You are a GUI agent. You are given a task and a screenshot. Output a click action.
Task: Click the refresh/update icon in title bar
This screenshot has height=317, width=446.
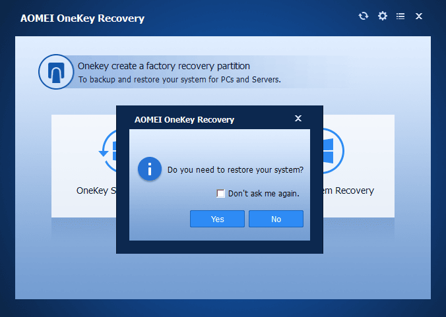pyautogui.click(x=364, y=16)
